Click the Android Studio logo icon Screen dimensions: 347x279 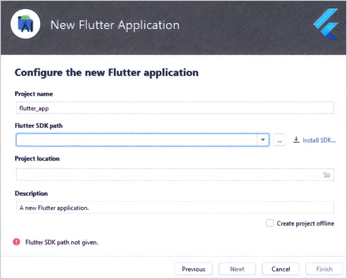click(x=26, y=24)
